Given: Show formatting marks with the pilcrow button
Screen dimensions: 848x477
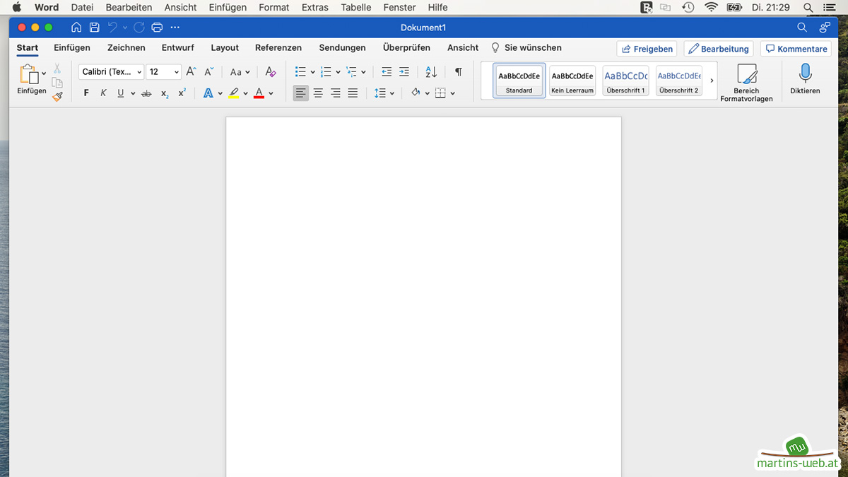Looking at the screenshot, I should coord(459,72).
